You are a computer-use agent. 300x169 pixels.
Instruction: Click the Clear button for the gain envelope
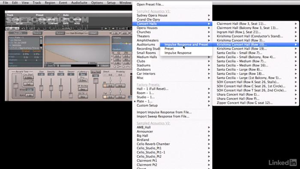[x=93, y=33]
